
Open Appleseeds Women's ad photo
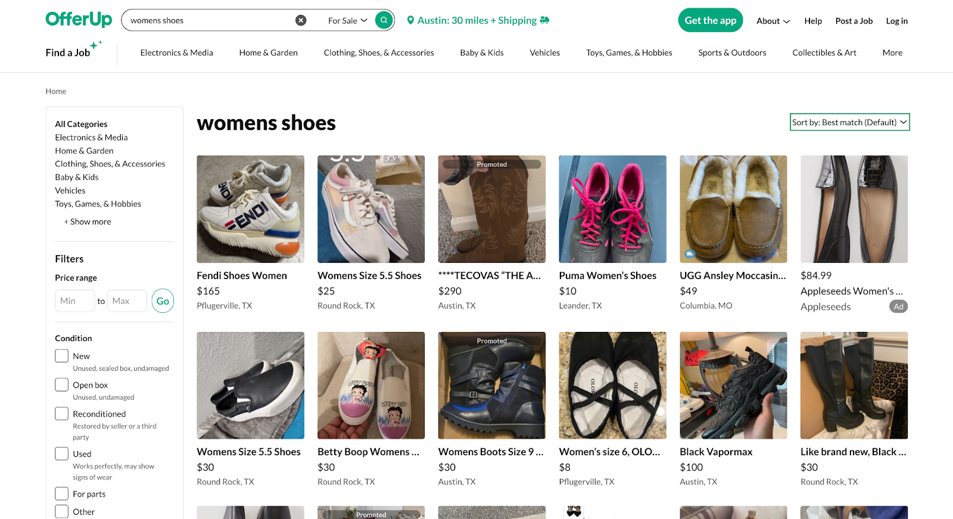tap(854, 209)
